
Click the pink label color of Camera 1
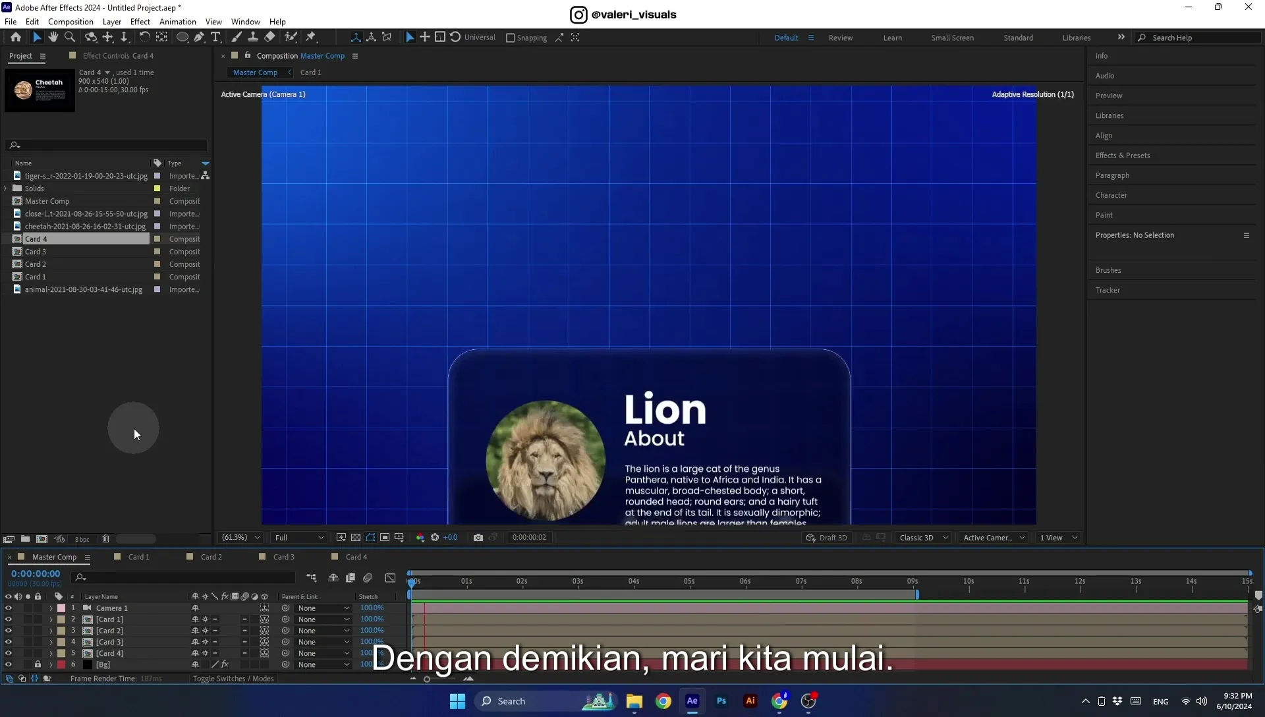(x=61, y=608)
